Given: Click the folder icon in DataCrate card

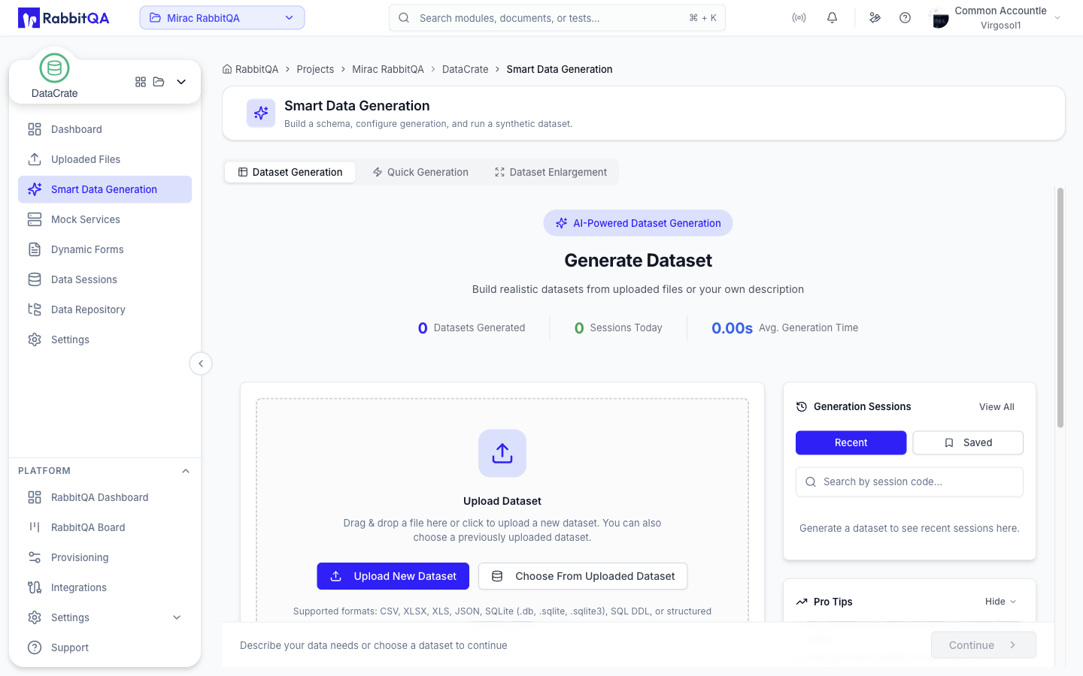Looking at the screenshot, I should click(159, 82).
